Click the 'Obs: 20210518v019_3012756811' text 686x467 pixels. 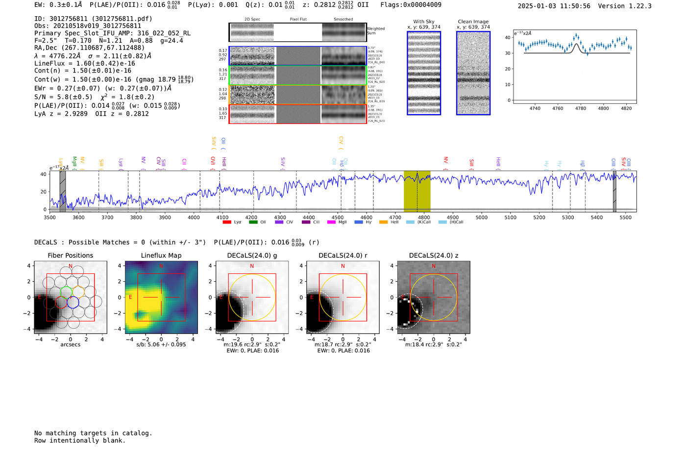[88, 26]
